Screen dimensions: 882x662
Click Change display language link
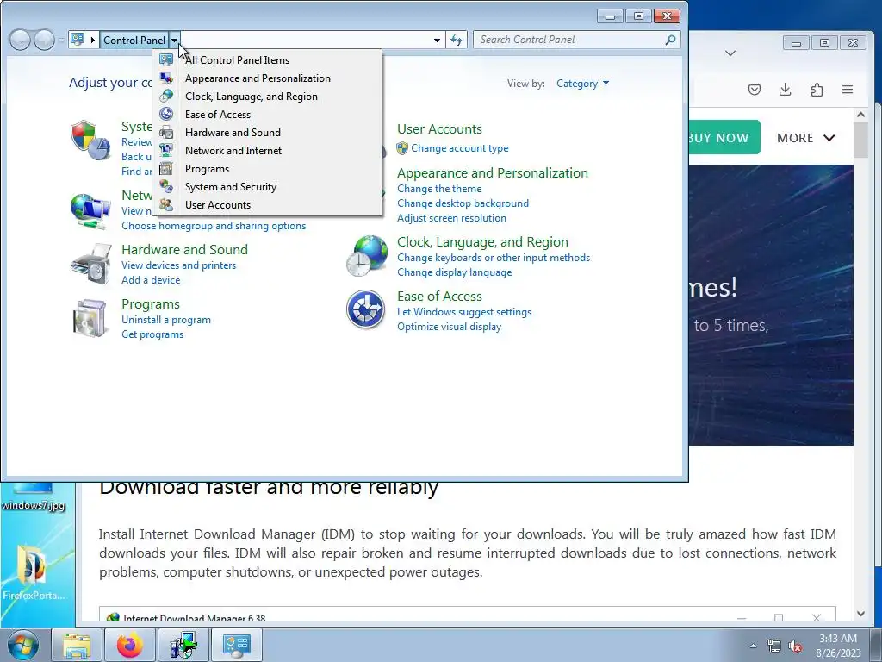tap(455, 272)
